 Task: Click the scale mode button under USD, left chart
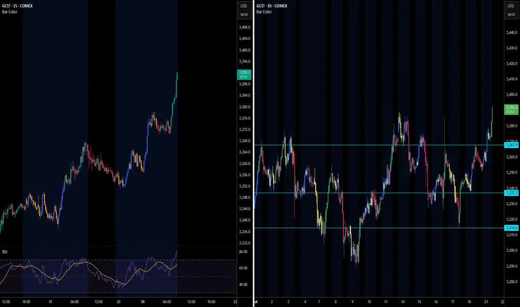(244, 15)
